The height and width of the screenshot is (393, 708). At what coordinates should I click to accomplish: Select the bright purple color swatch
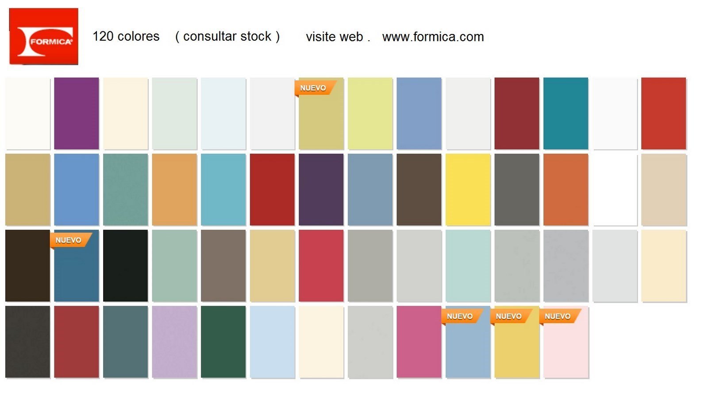[x=77, y=113]
